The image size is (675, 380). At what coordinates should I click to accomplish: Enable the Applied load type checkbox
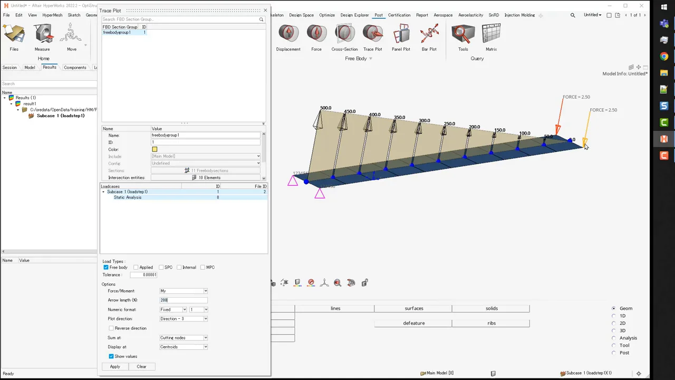click(136, 268)
